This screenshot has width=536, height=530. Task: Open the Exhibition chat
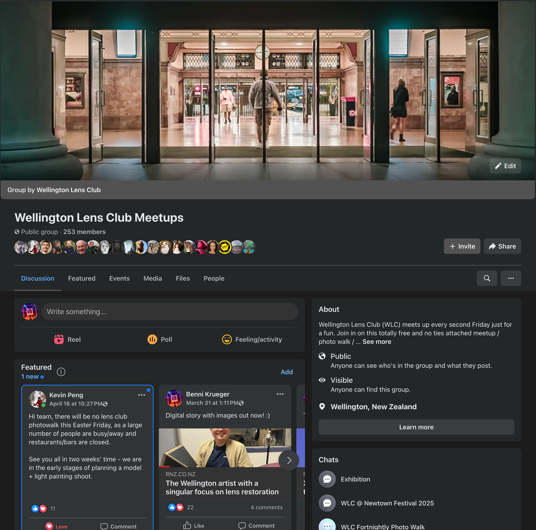tap(355, 479)
